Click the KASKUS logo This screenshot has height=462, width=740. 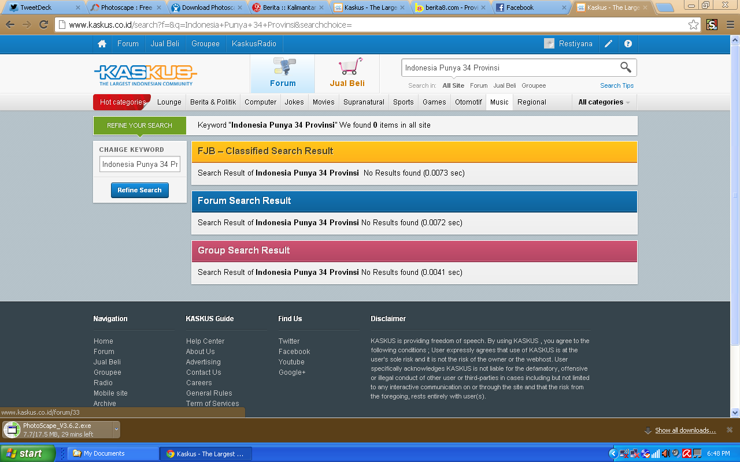(145, 75)
